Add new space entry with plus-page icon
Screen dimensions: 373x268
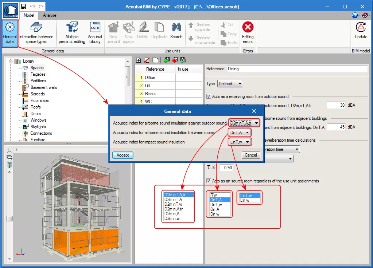click(x=139, y=60)
